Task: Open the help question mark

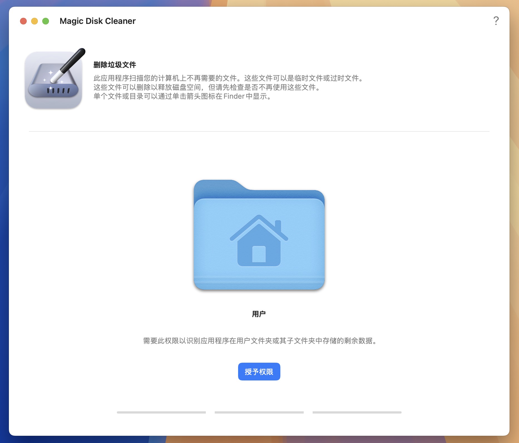Action: tap(496, 20)
